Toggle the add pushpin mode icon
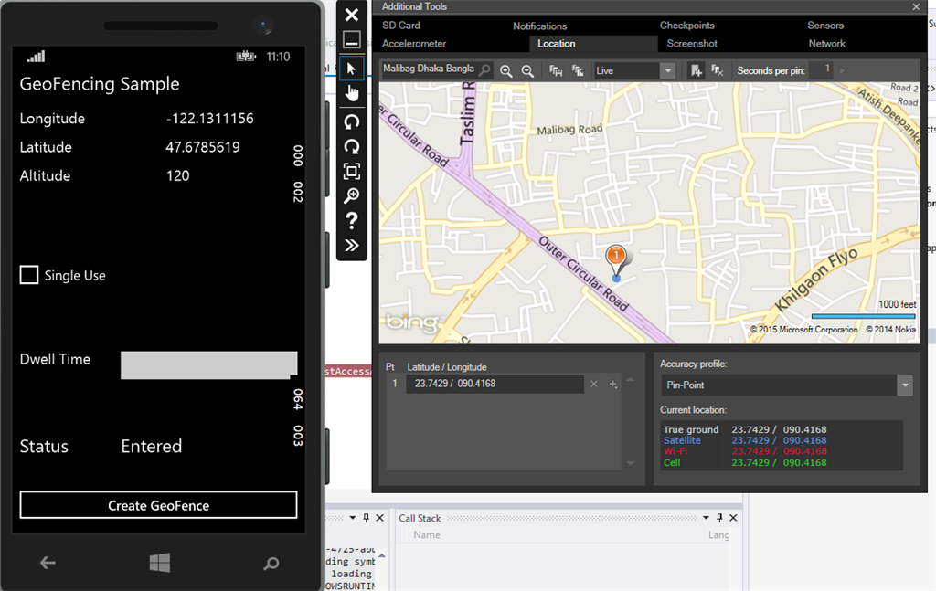Image resolution: width=936 pixels, height=591 pixels. pos(696,71)
